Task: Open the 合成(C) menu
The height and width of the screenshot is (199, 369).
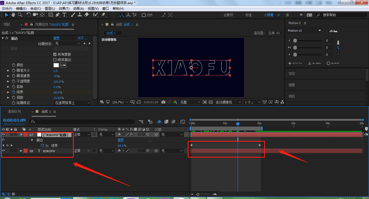Action: 36,9
